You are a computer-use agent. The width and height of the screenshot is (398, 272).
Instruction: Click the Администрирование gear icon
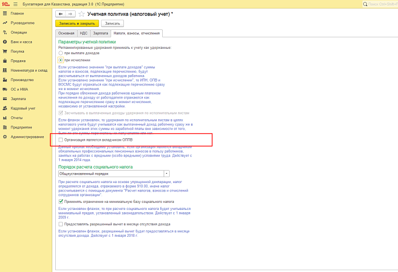pyautogui.click(x=4, y=137)
